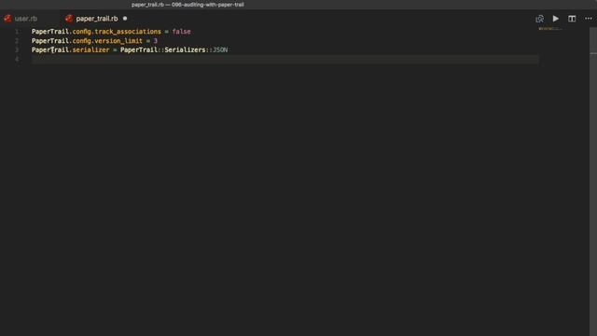Open the More Actions ellipsis menu
Image resolution: width=597 pixels, height=336 pixels.
(x=589, y=19)
